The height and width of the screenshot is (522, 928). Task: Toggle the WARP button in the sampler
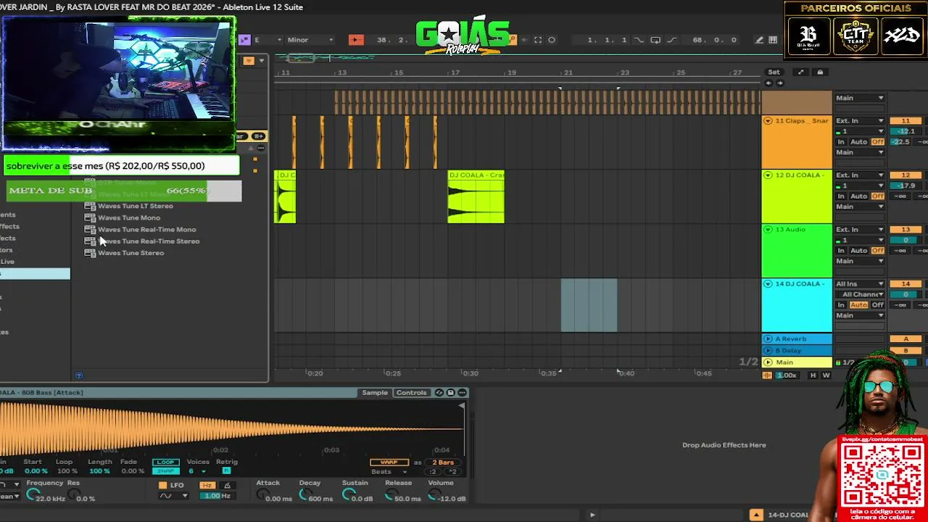389,462
